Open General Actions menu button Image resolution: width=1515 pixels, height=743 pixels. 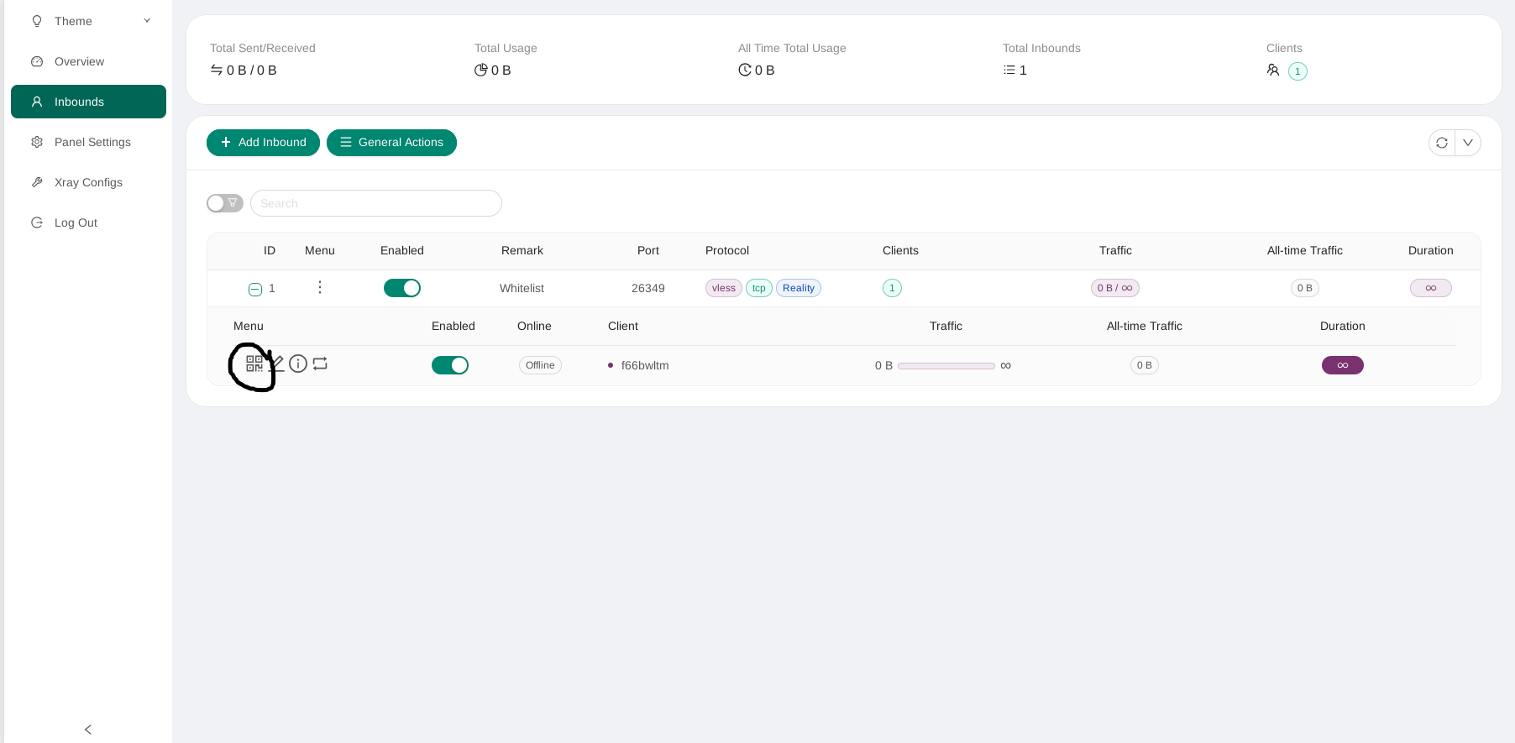coord(391,143)
